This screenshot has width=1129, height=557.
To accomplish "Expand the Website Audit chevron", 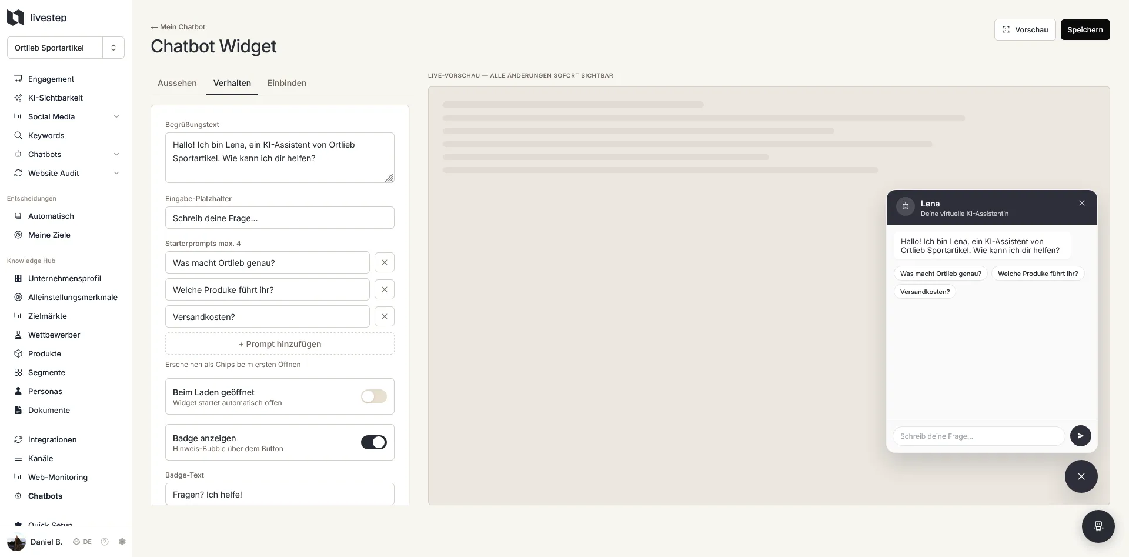I will [116, 173].
